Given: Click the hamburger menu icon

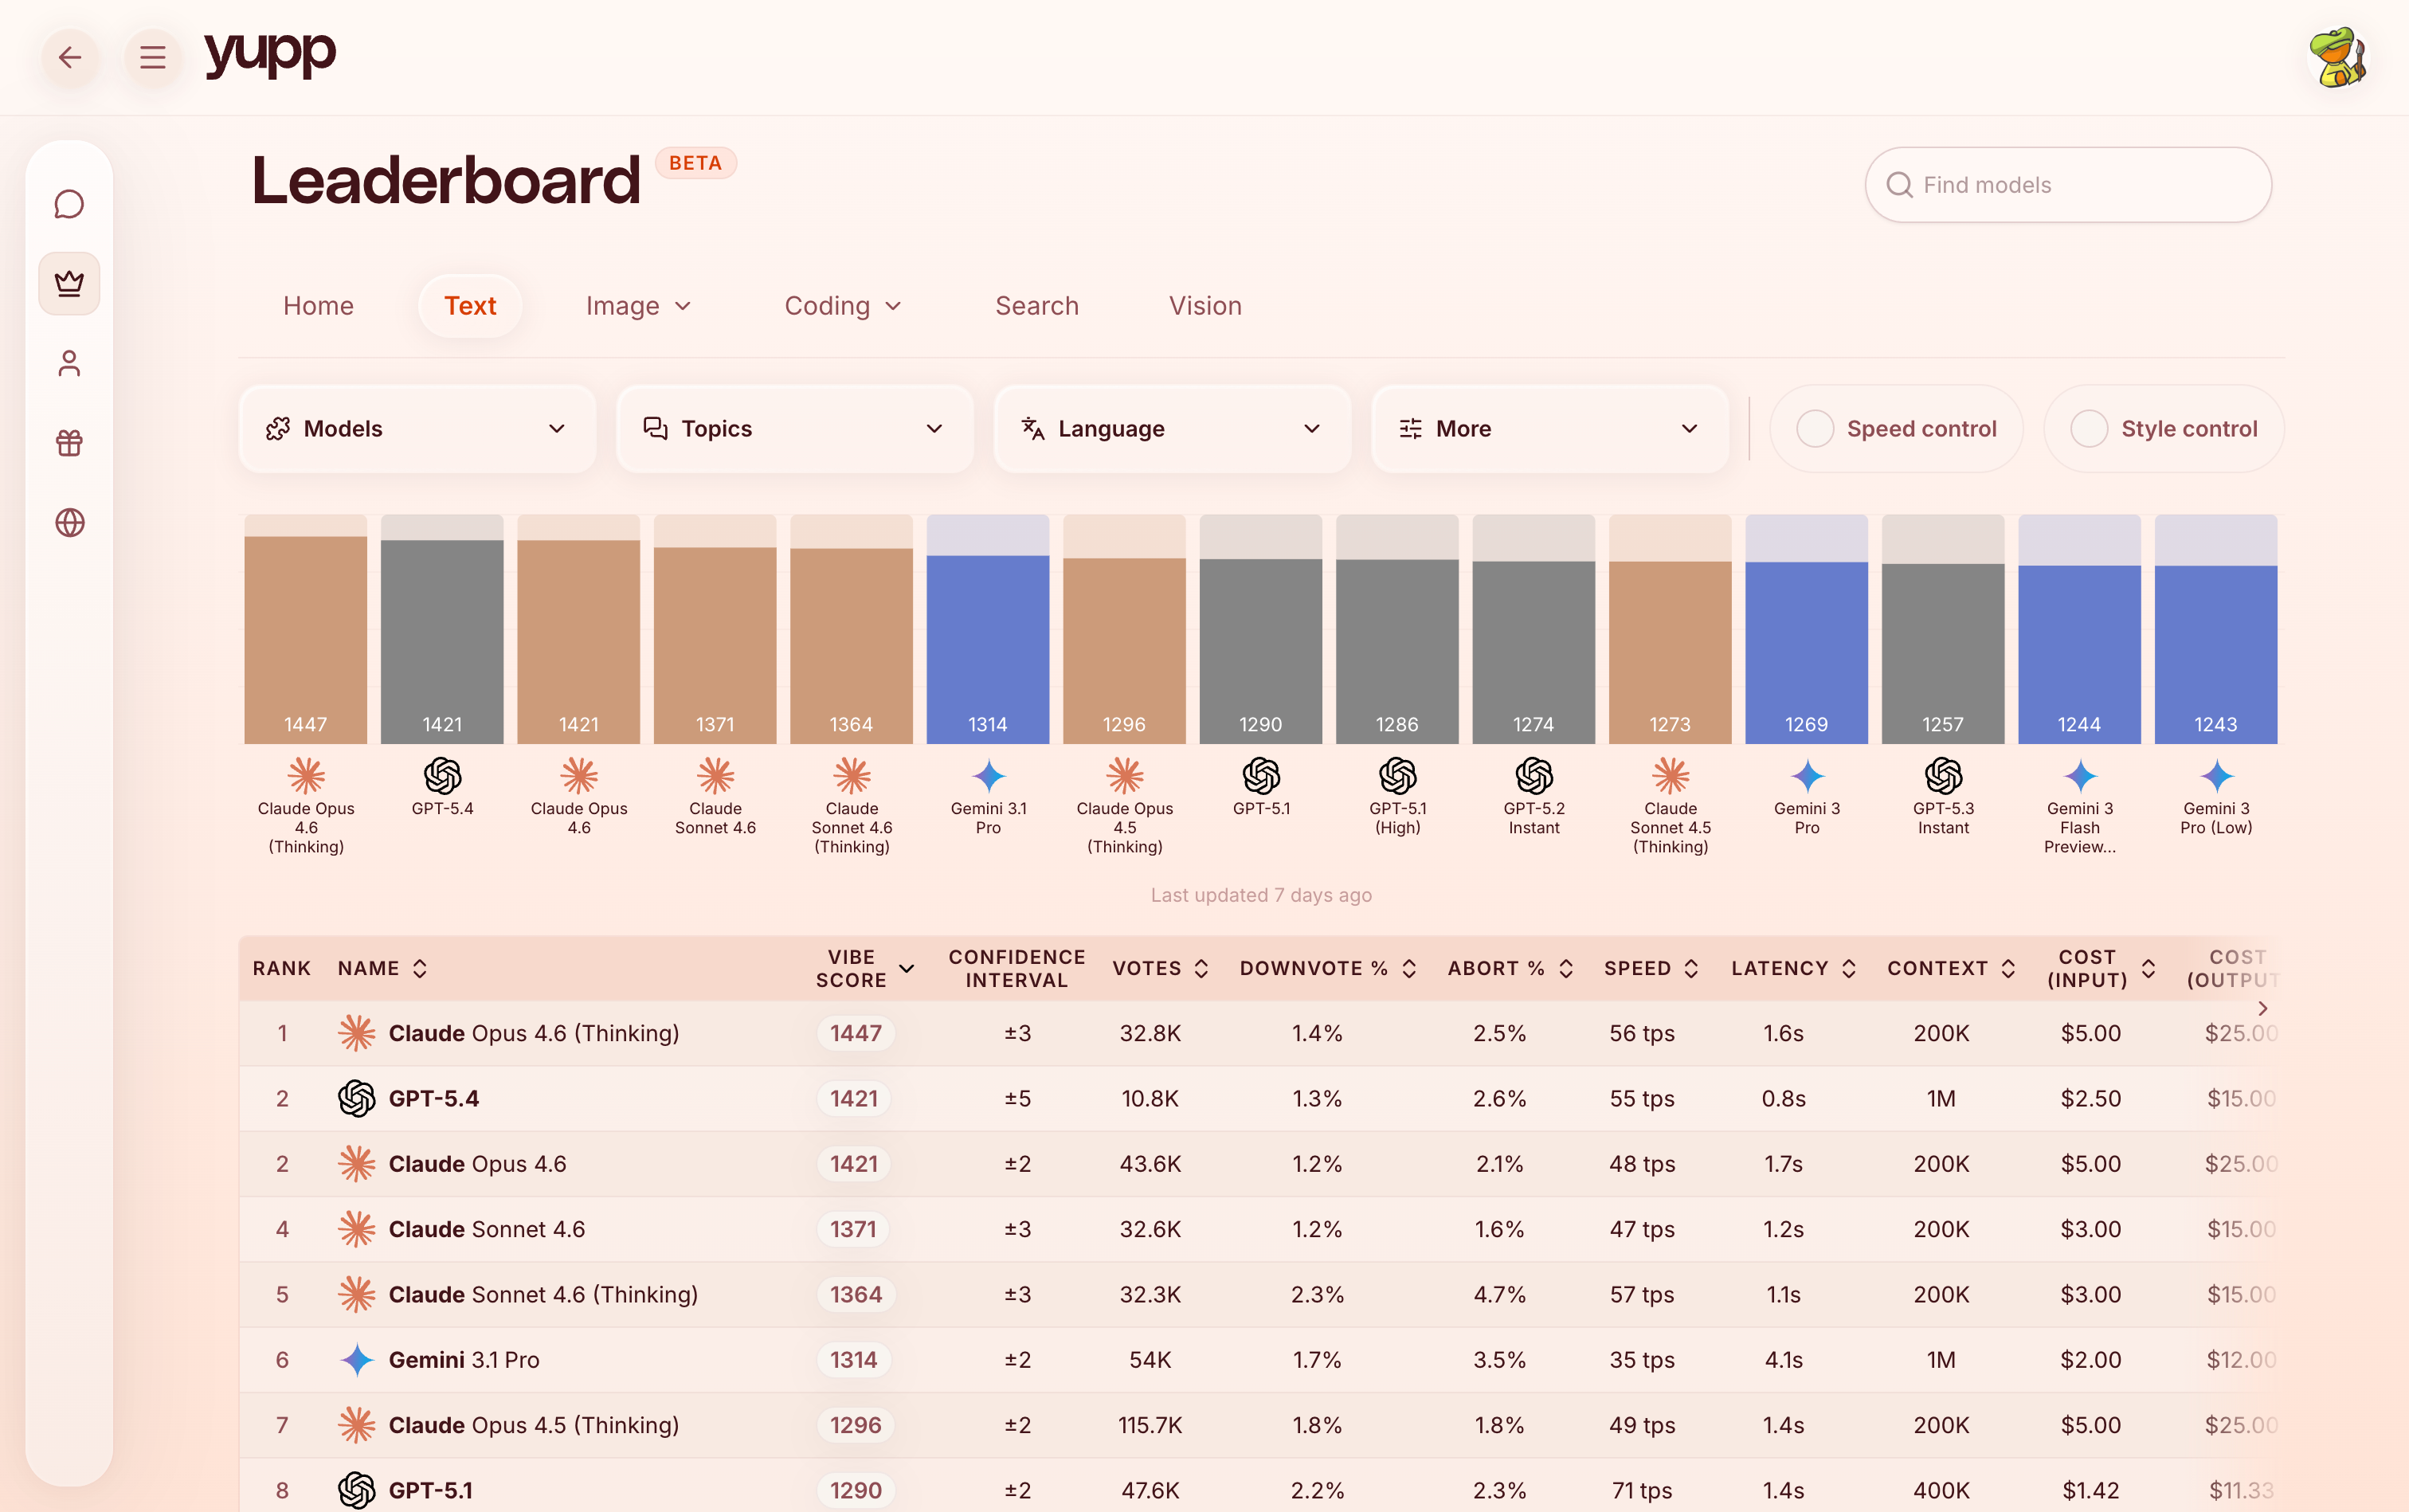Looking at the screenshot, I should [152, 57].
